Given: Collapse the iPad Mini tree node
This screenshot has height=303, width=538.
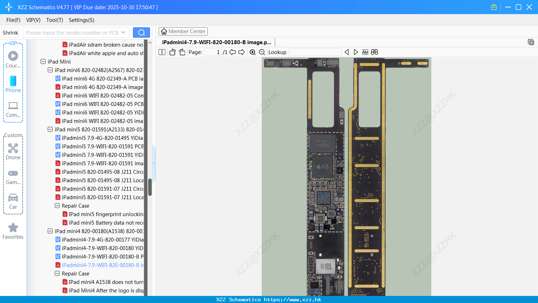Looking at the screenshot, I should pyautogui.click(x=43, y=61).
